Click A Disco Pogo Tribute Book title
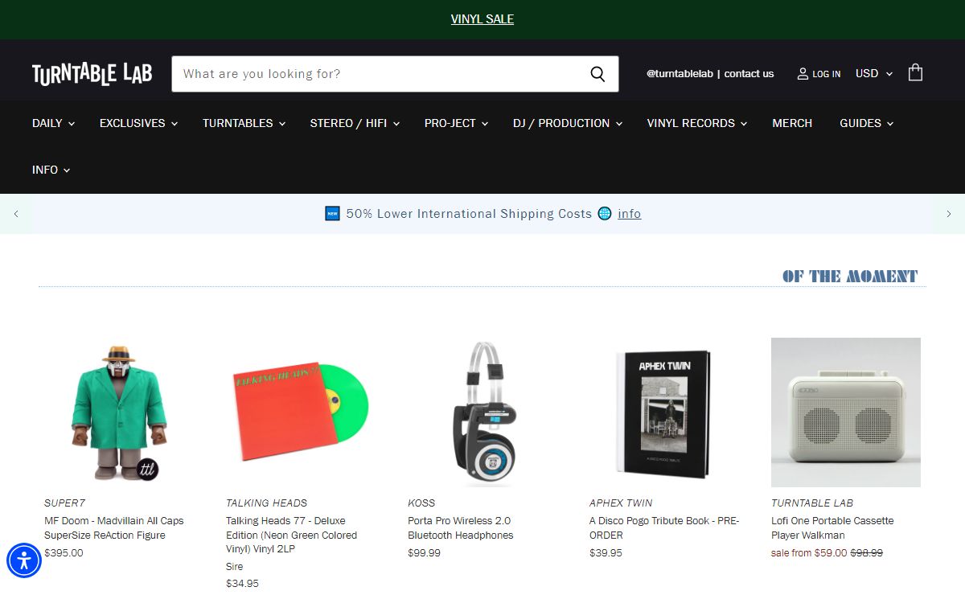The height and width of the screenshot is (595, 965). (664, 528)
